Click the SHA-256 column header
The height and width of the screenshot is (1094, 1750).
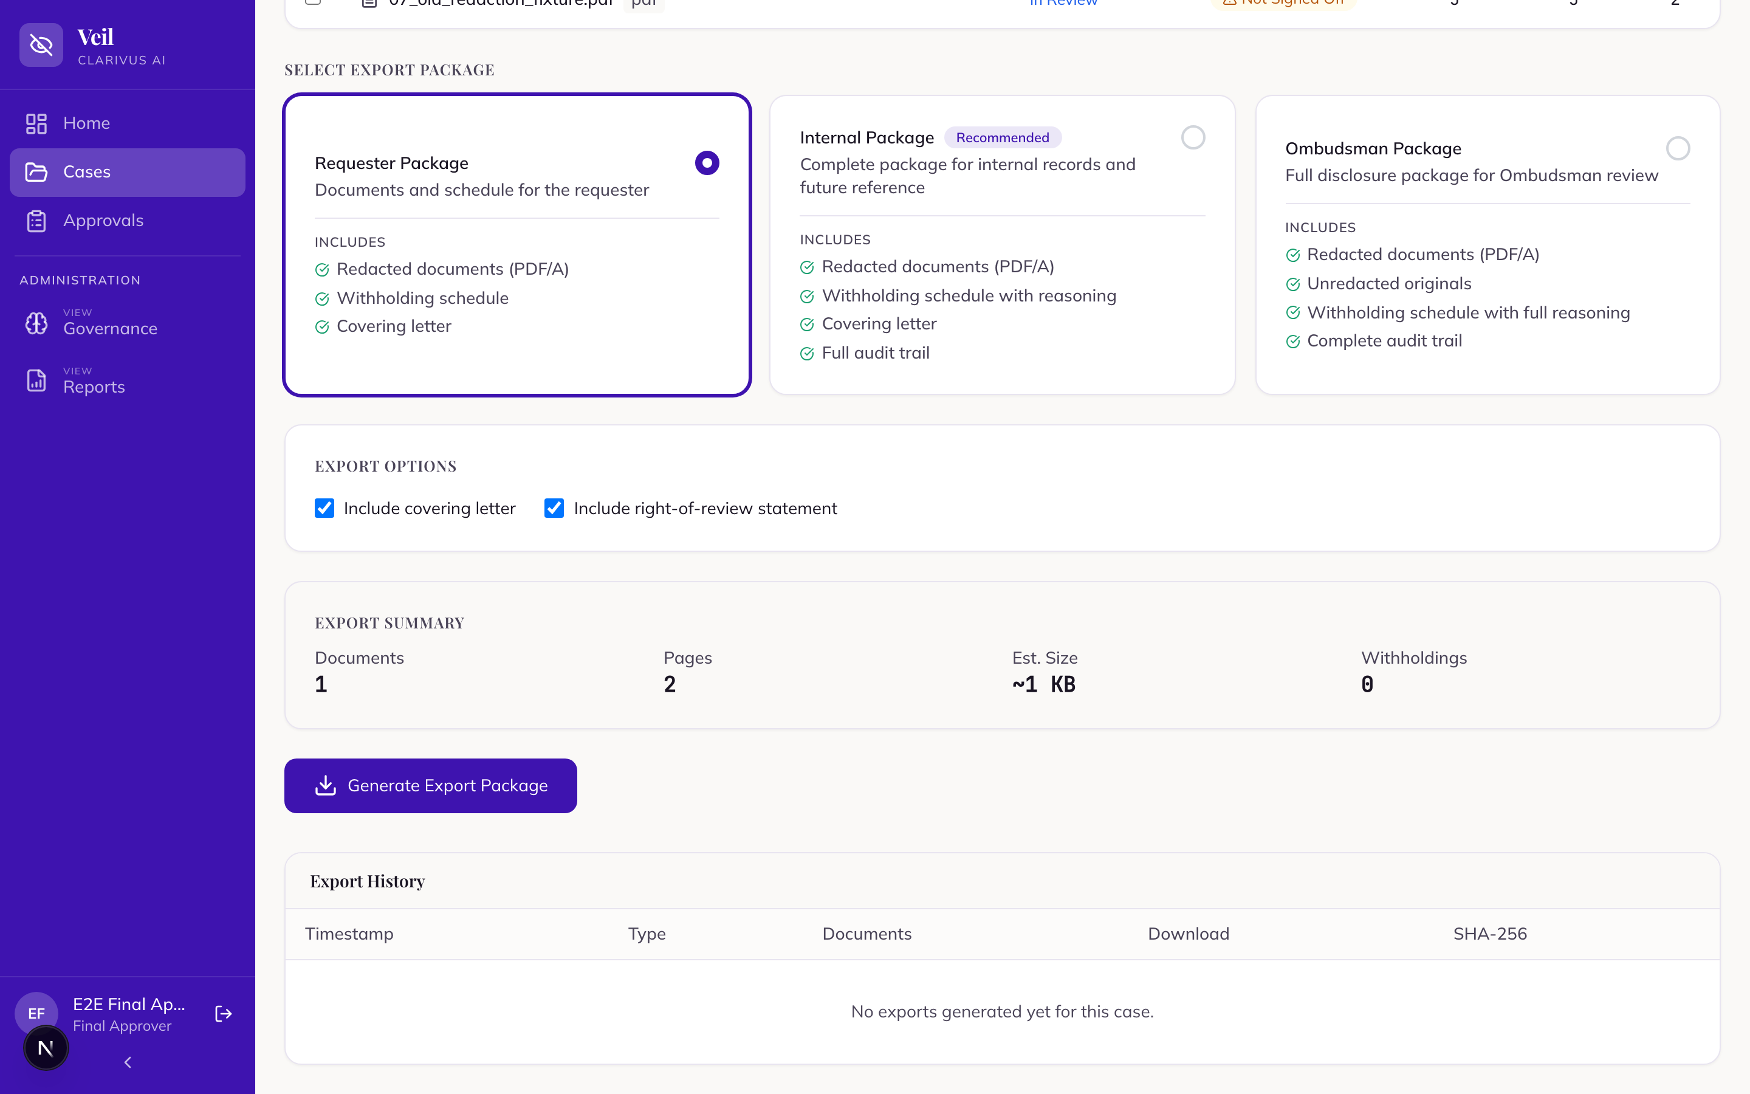1490,934
